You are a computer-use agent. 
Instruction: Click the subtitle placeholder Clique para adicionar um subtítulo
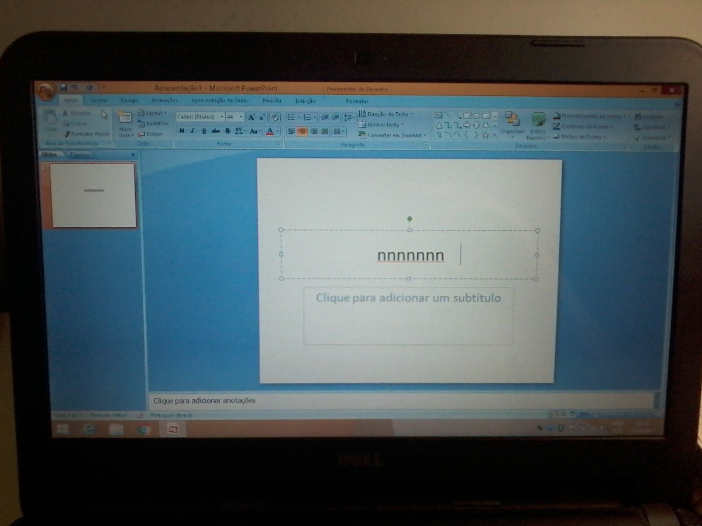(x=408, y=316)
